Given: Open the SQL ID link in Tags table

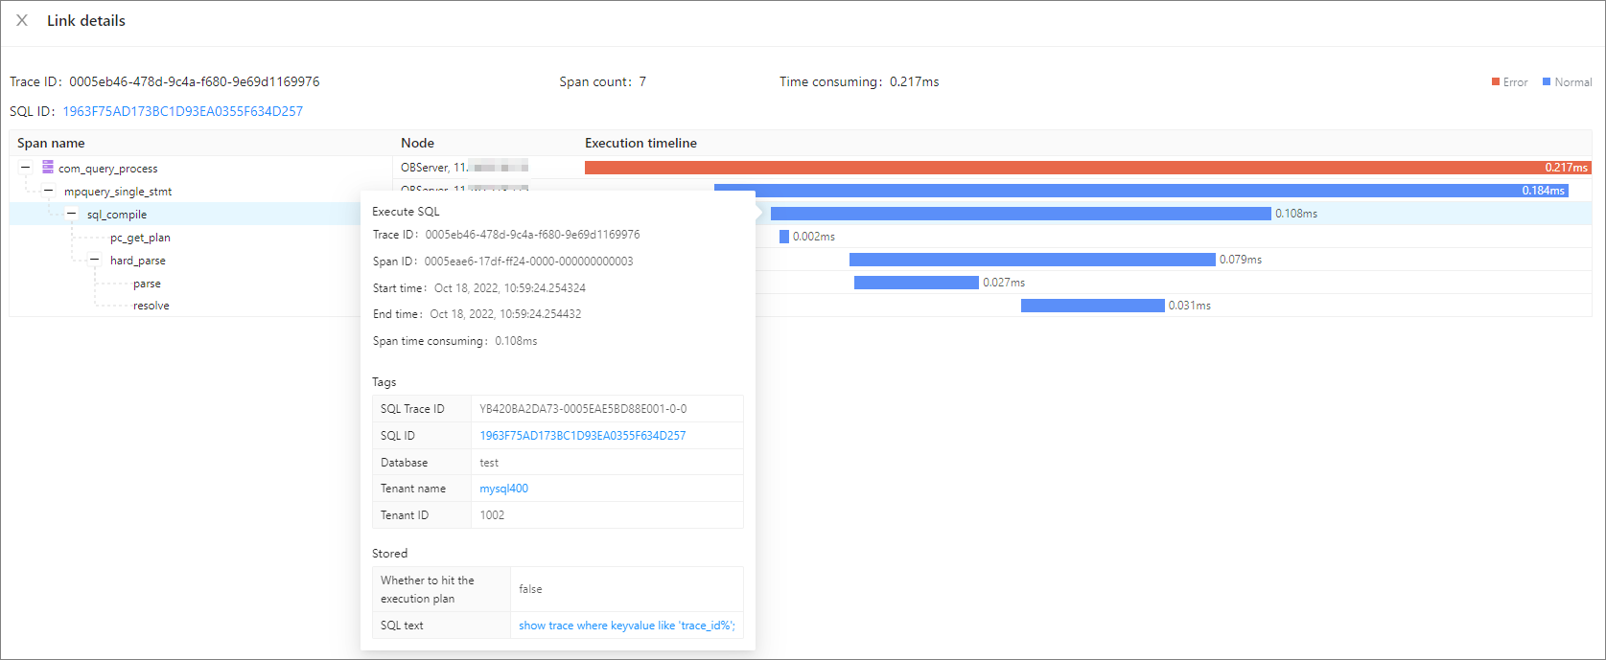Looking at the screenshot, I should tap(582, 436).
